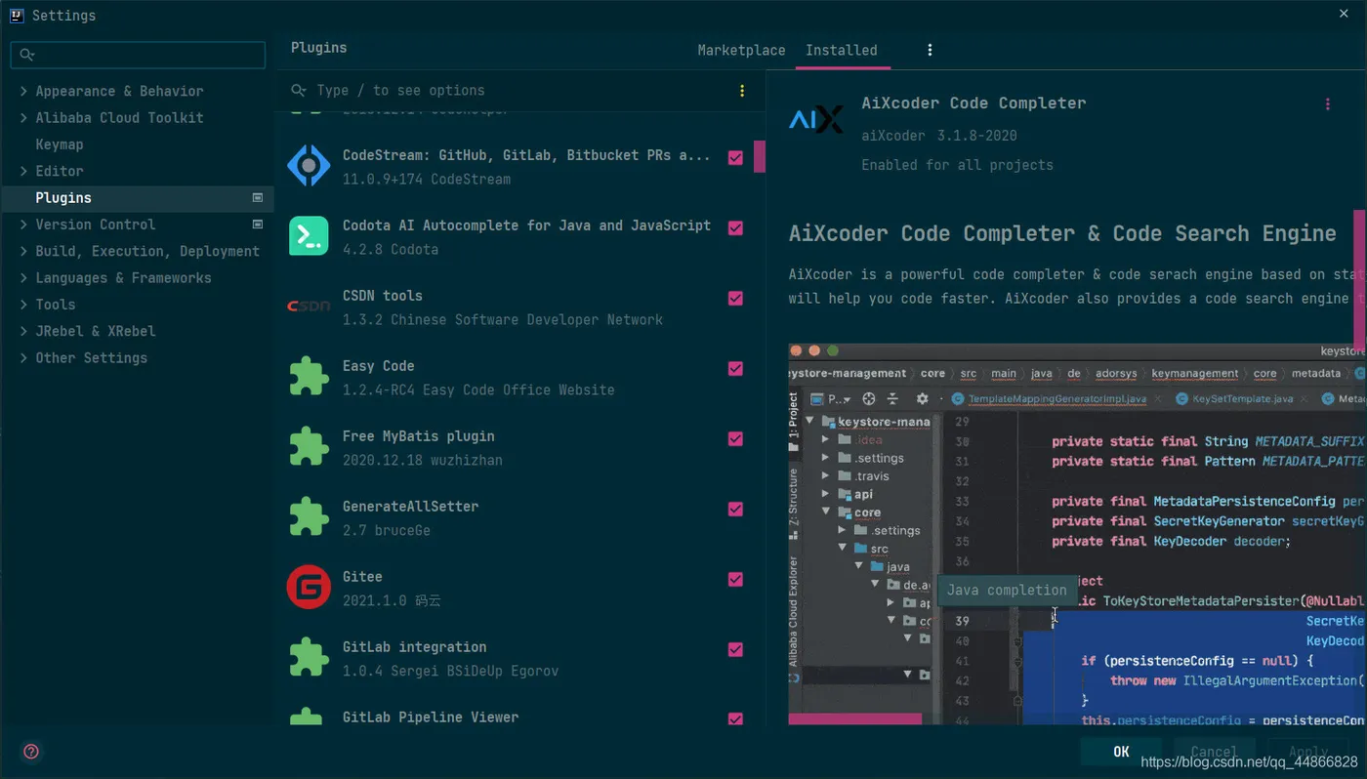Viewport: 1367px width, 779px height.
Task: Expand the JRebel & XRebel node
Action: point(23,331)
